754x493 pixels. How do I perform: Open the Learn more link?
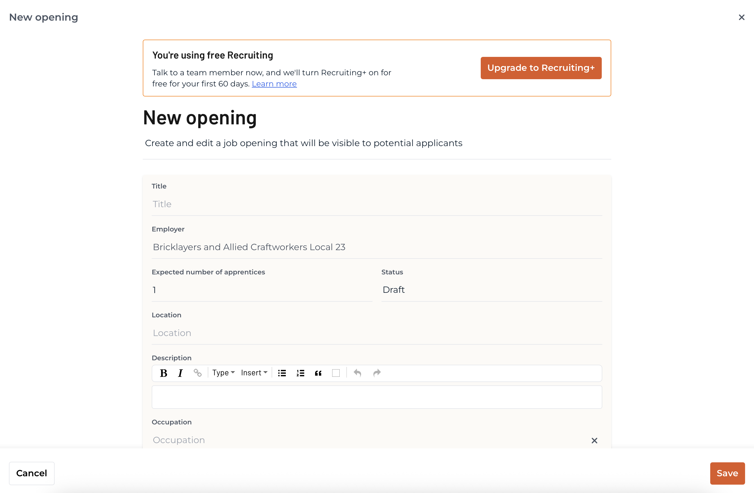274,84
